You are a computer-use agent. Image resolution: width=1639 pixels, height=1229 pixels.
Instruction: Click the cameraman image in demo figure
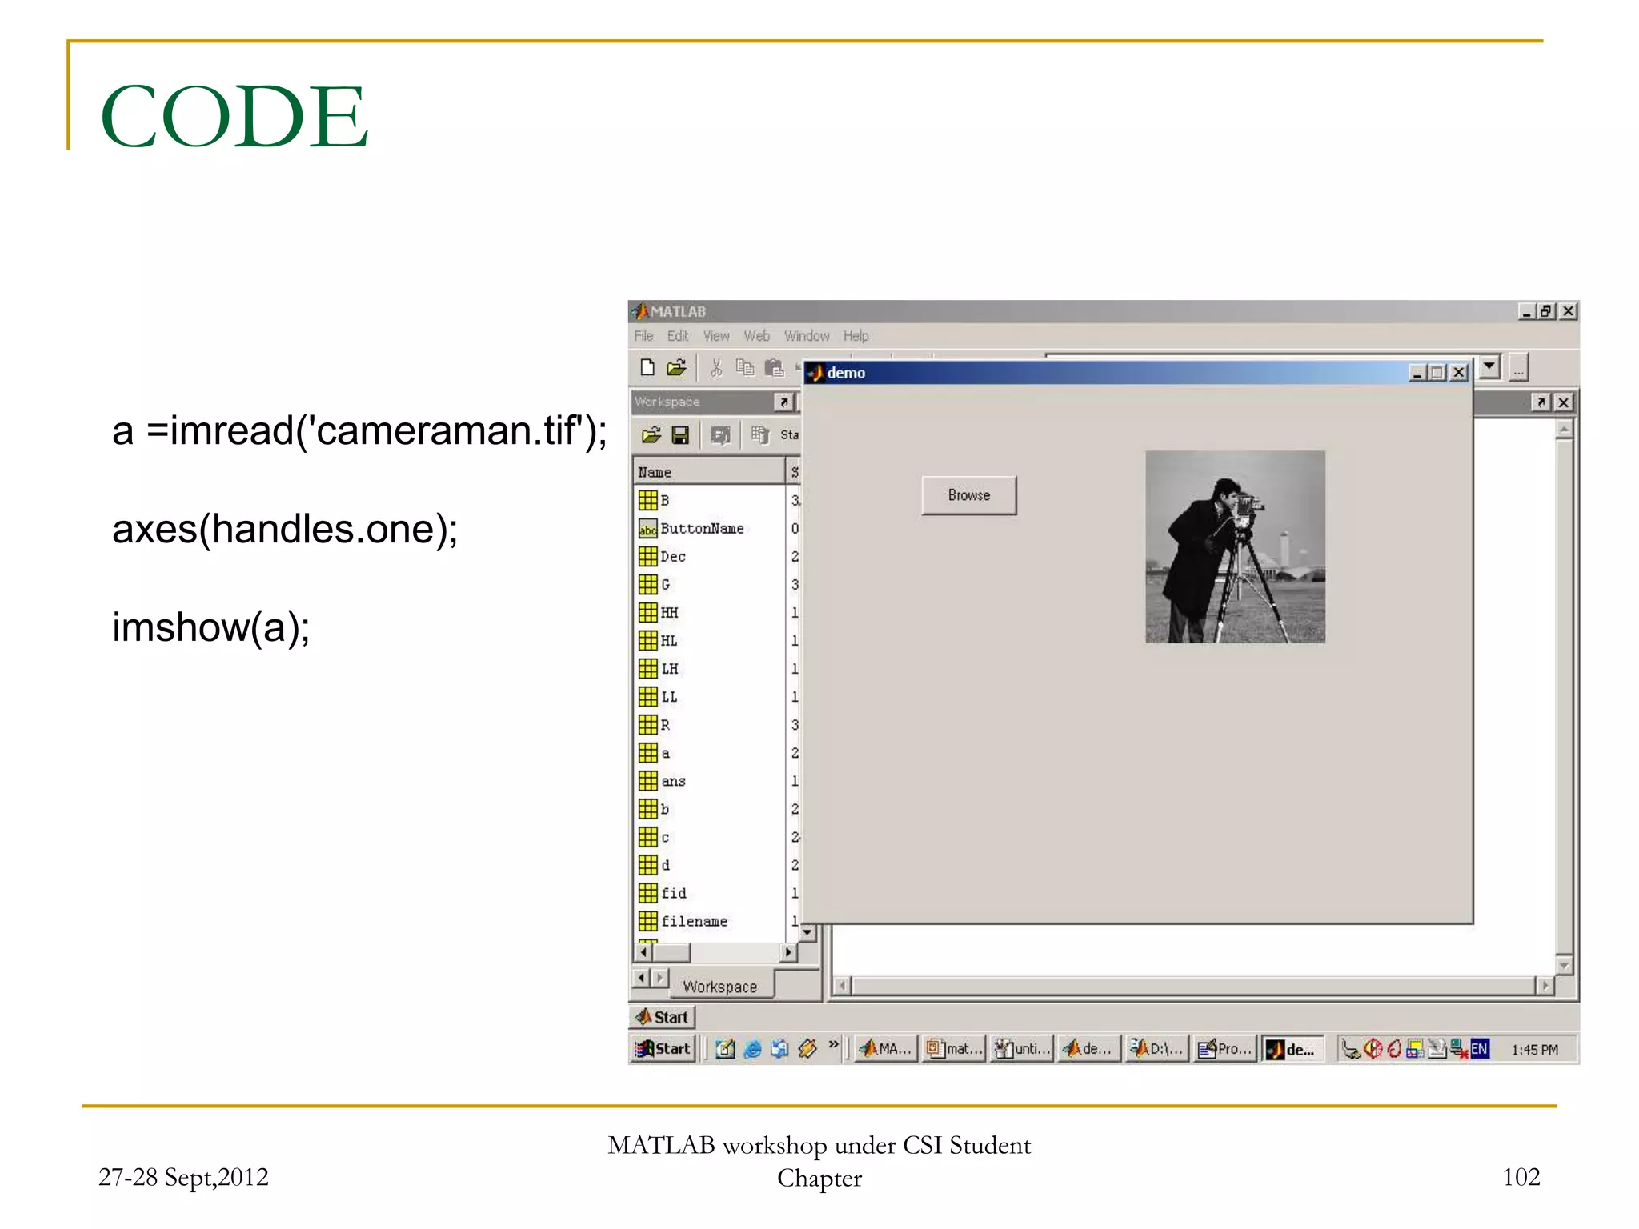[x=1235, y=546]
